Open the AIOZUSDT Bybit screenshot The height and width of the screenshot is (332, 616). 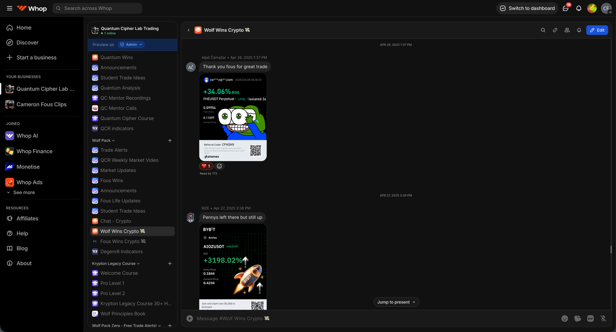[x=233, y=267]
